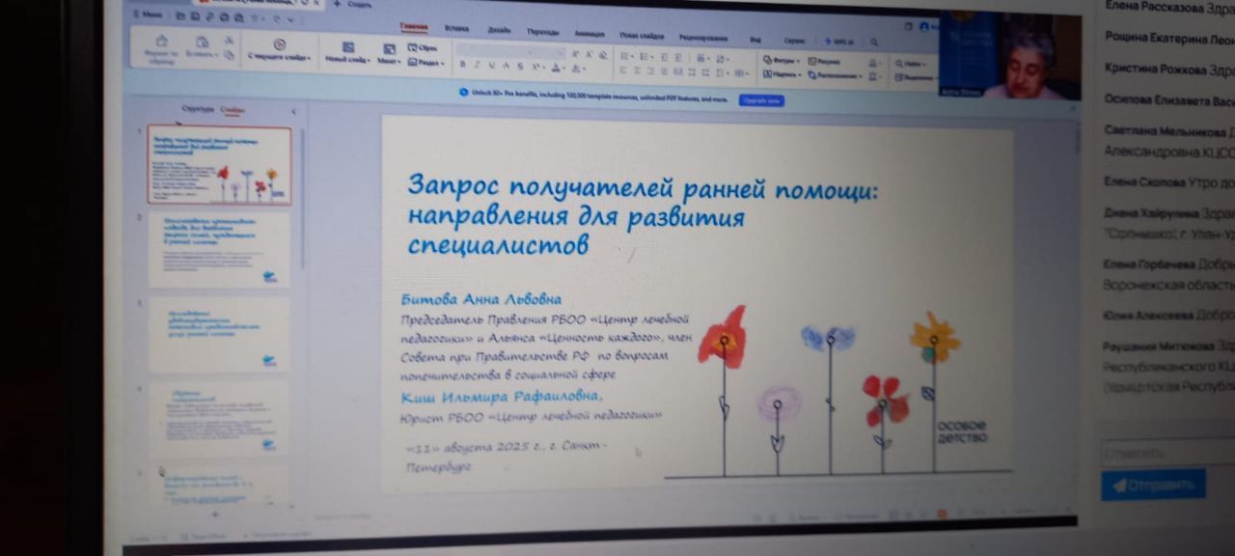
Task: Click the clear formatting eraser icon
Action: coord(603,55)
